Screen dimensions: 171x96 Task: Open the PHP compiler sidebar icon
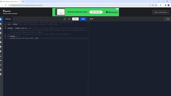click(1, 65)
